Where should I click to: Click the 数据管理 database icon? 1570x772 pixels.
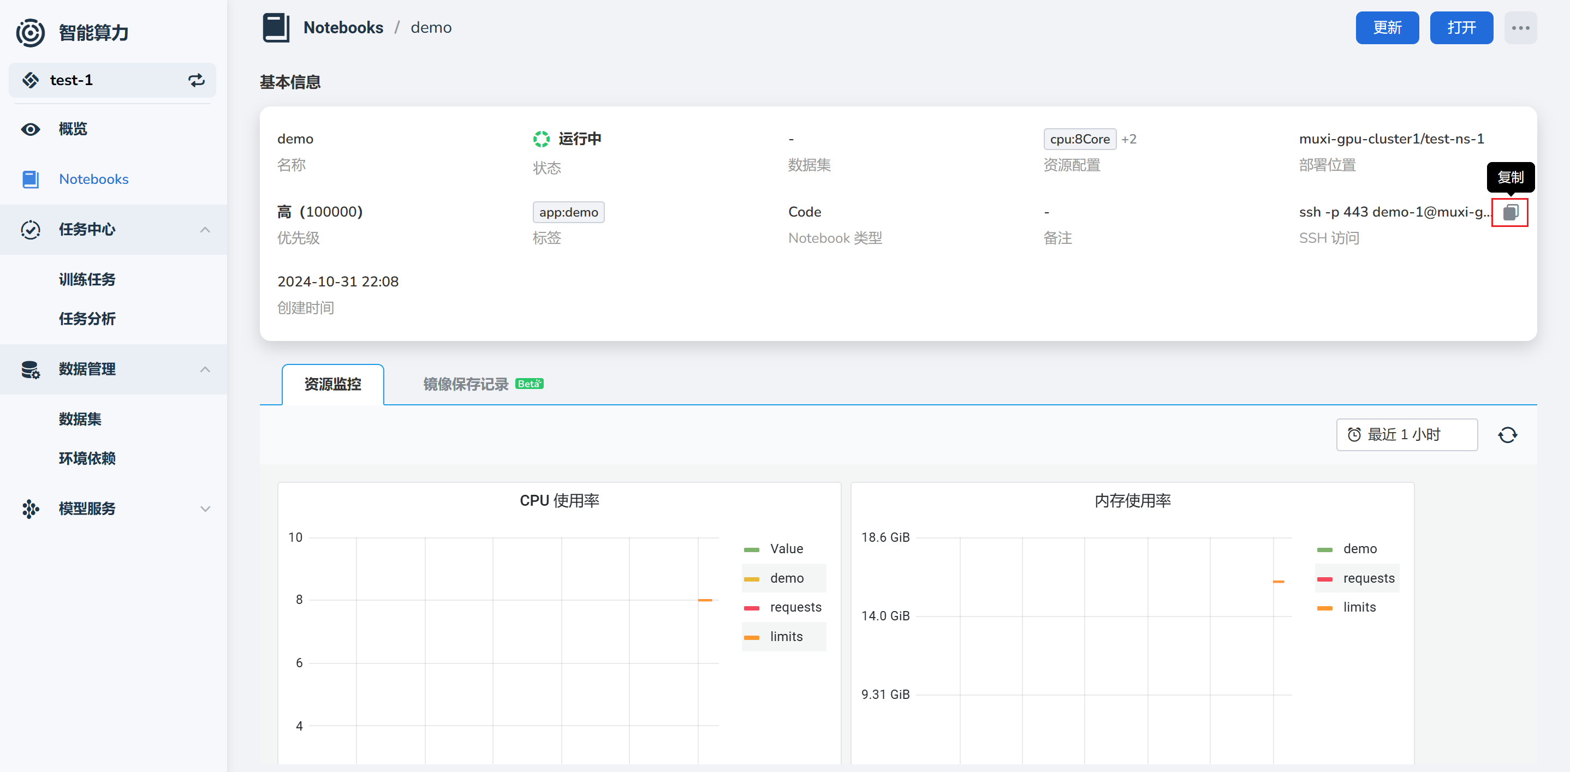[31, 369]
